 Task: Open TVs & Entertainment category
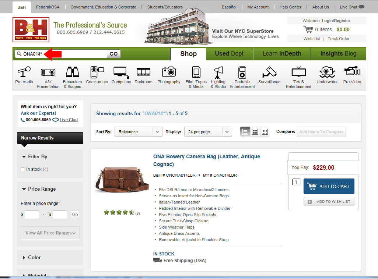(x=298, y=77)
